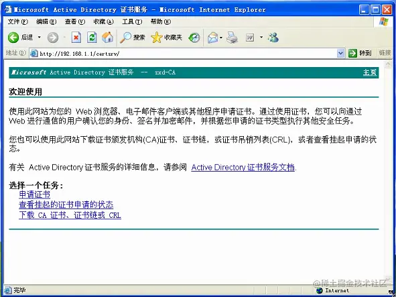Open the 工具 (T) menu
This screenshot has width=396, height=297.
coord(132,21)
